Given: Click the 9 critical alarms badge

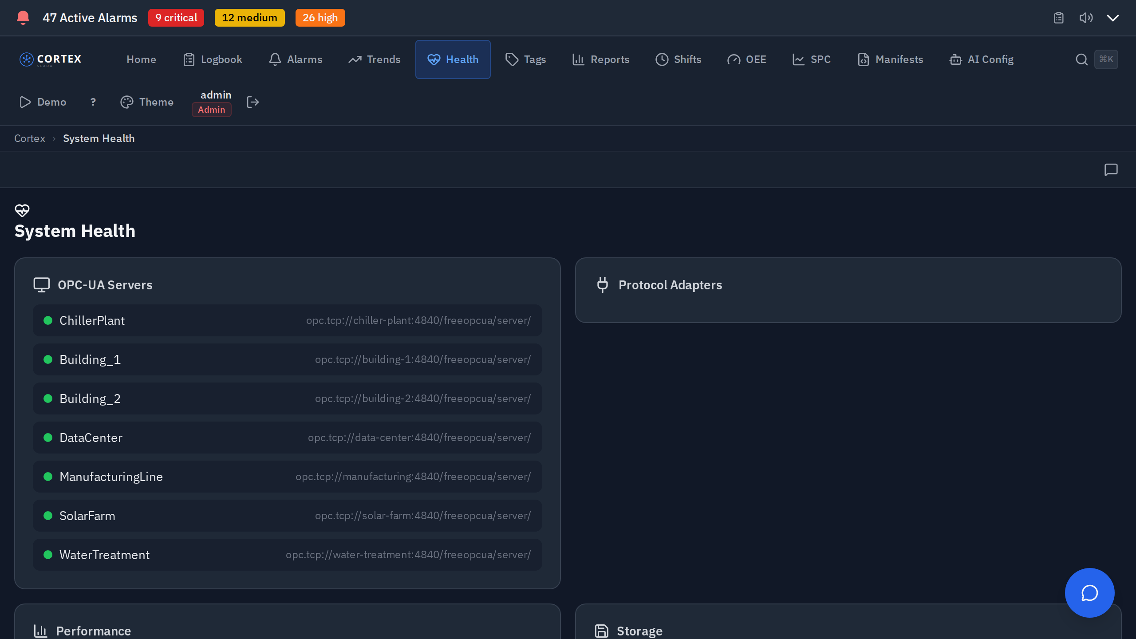Looking at the screenshot, I should [176, 18].
